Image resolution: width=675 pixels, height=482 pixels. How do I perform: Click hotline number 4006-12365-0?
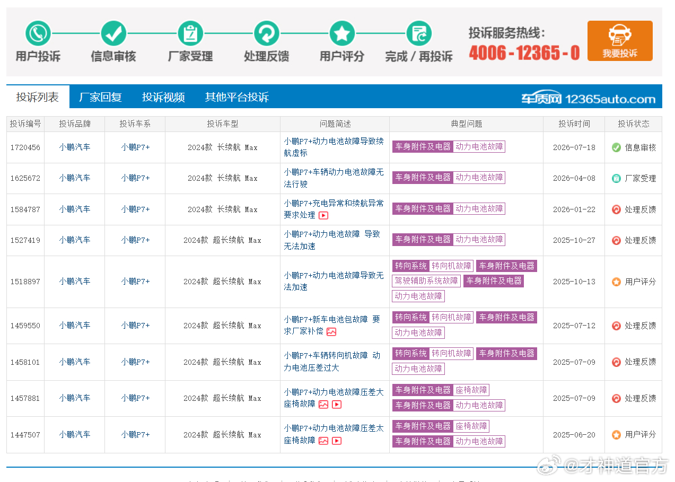(524, 52)
